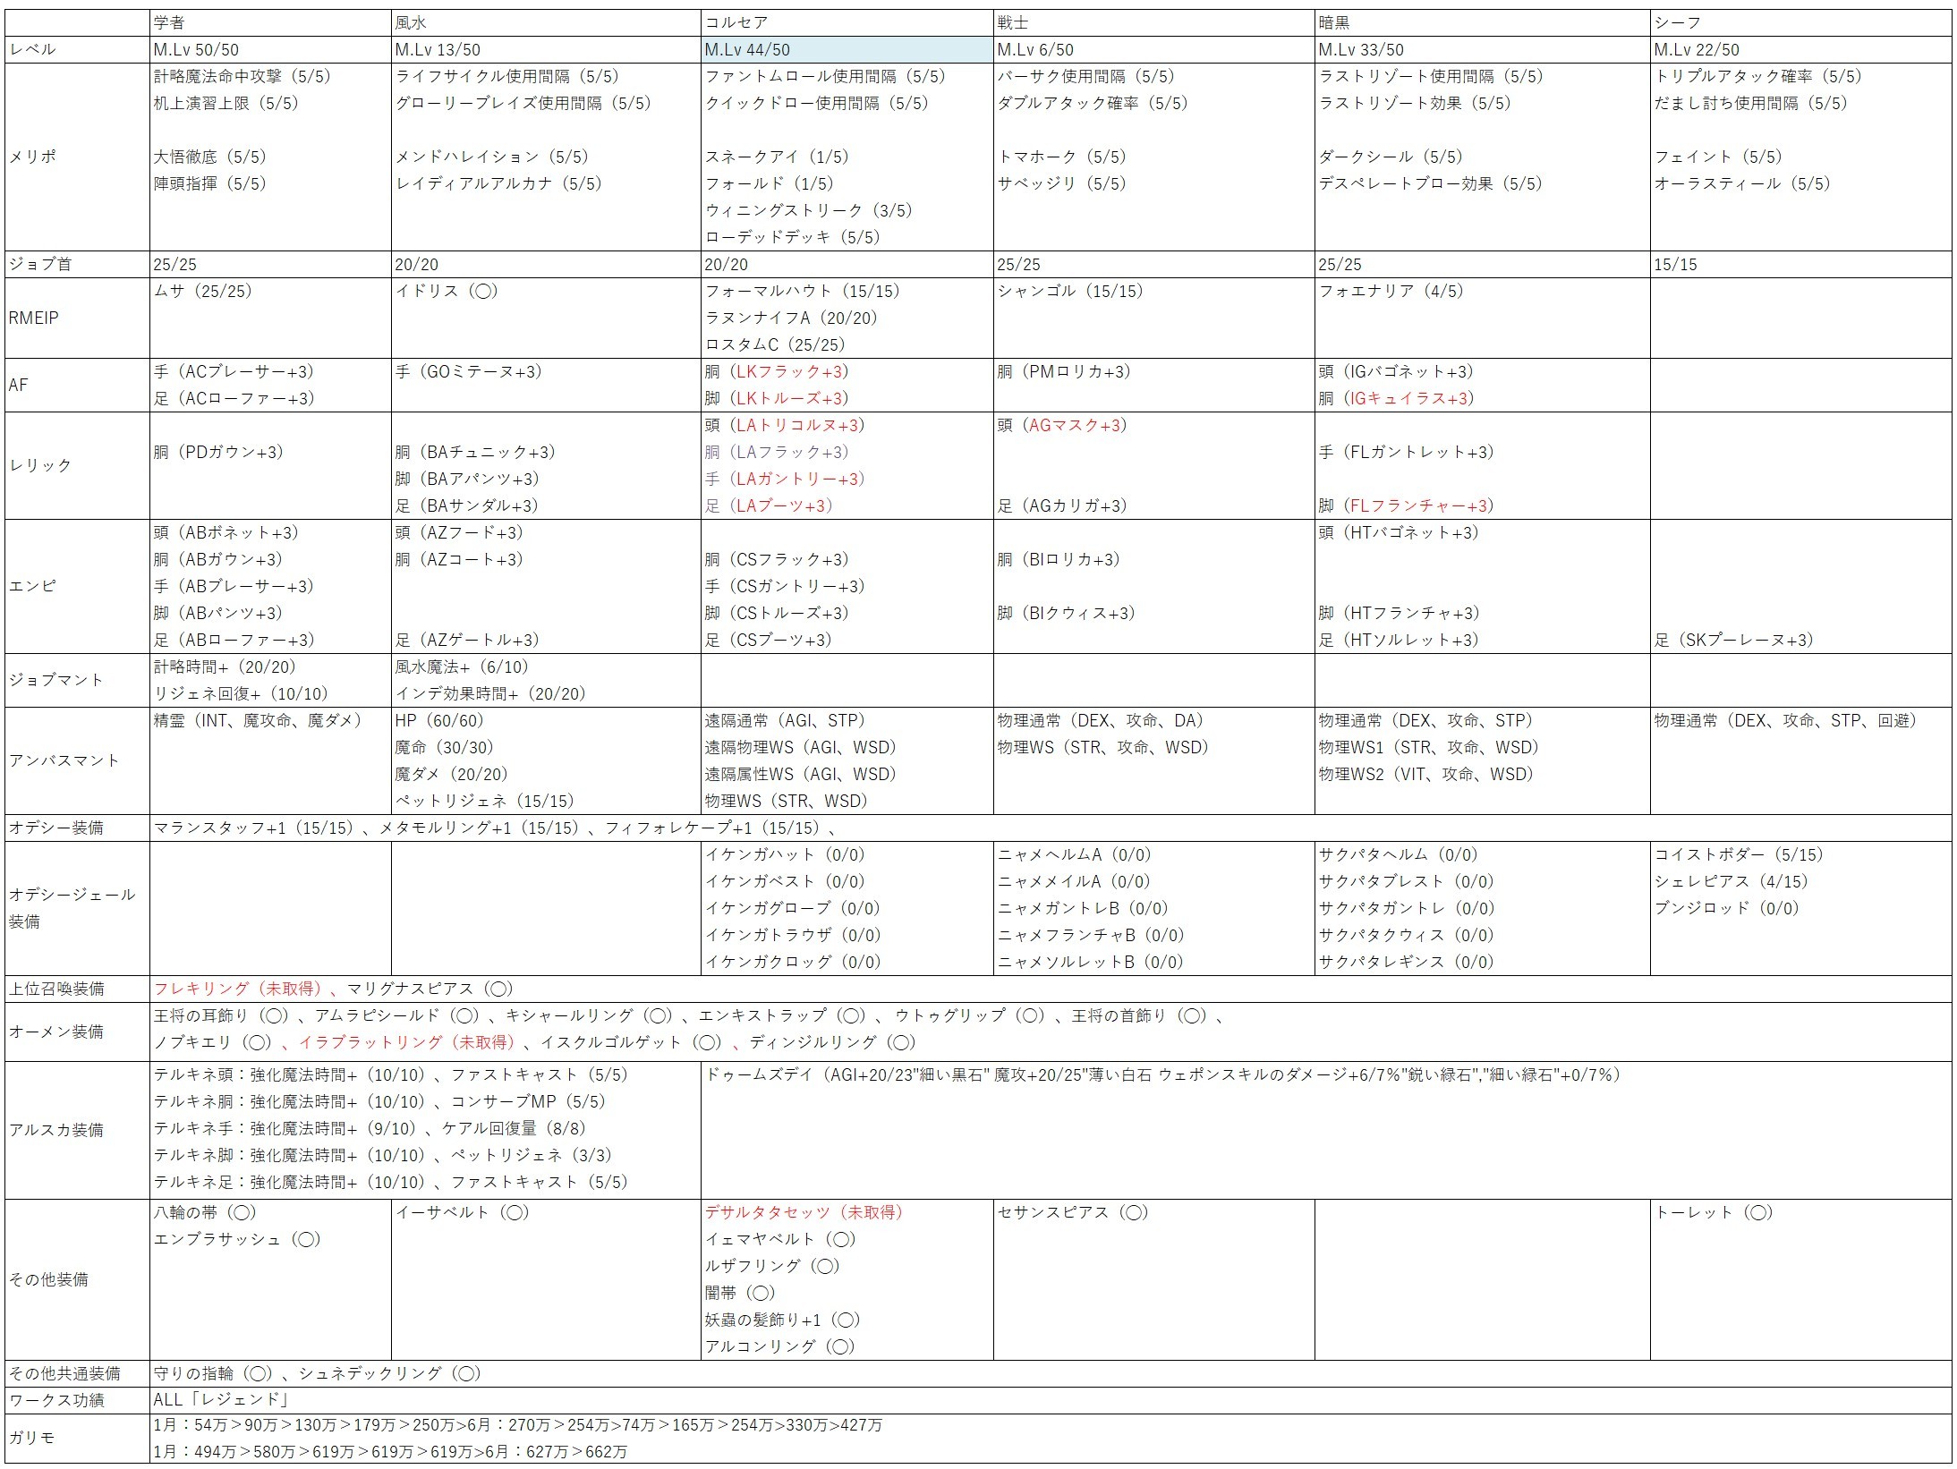
Task: Select the M.Lv 50/50 level cell
Action: click(197, 50)
